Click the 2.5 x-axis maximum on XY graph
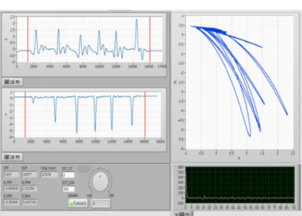Viewport: 302px width, 216px height. [x=293, y=153]
